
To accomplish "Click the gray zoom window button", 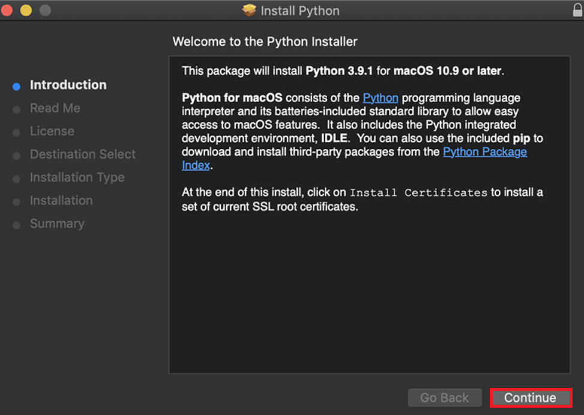I will [x=45, y=10].
